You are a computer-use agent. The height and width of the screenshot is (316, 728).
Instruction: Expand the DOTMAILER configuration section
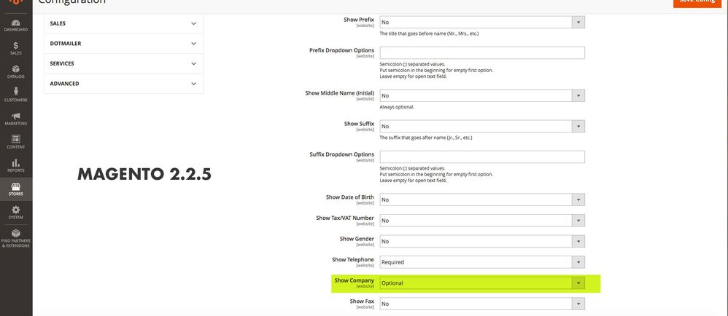tap(123, 44)
